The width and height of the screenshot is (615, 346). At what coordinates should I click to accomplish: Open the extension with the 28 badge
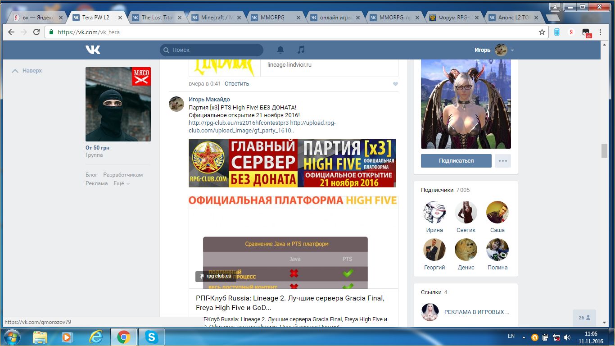(x=586, y=32)
